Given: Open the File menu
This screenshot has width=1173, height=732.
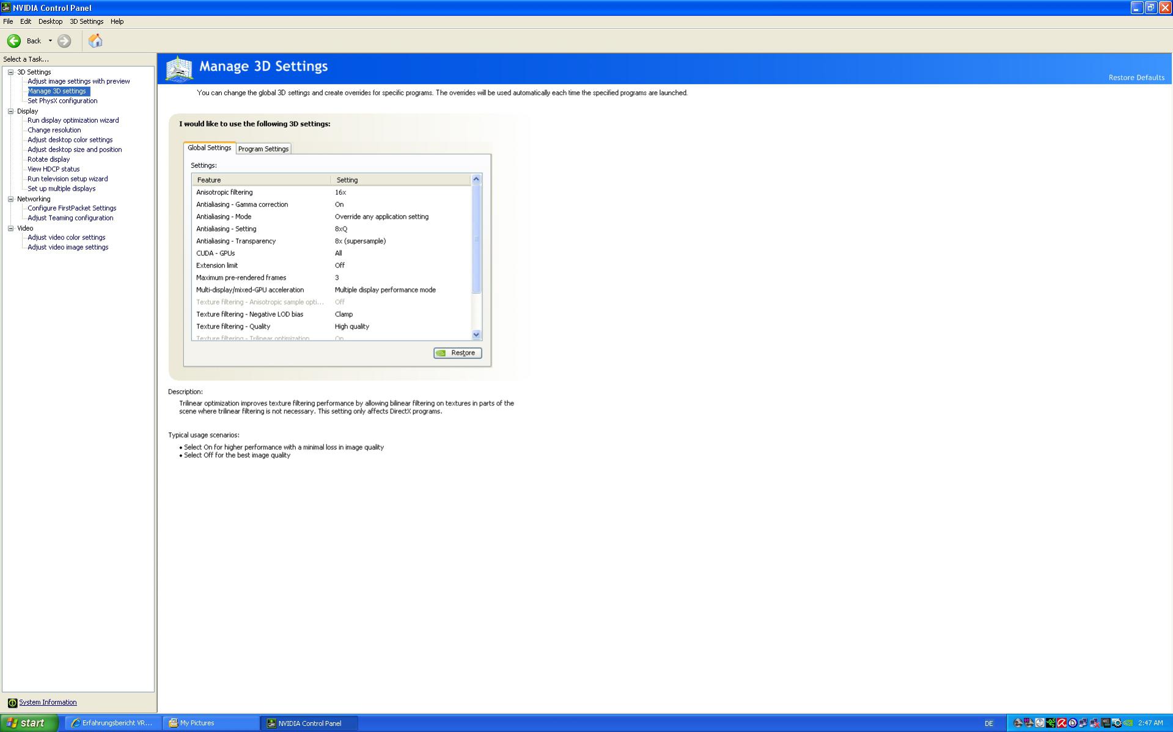Looking at the screenshot, I should click(x=8, y=21).
